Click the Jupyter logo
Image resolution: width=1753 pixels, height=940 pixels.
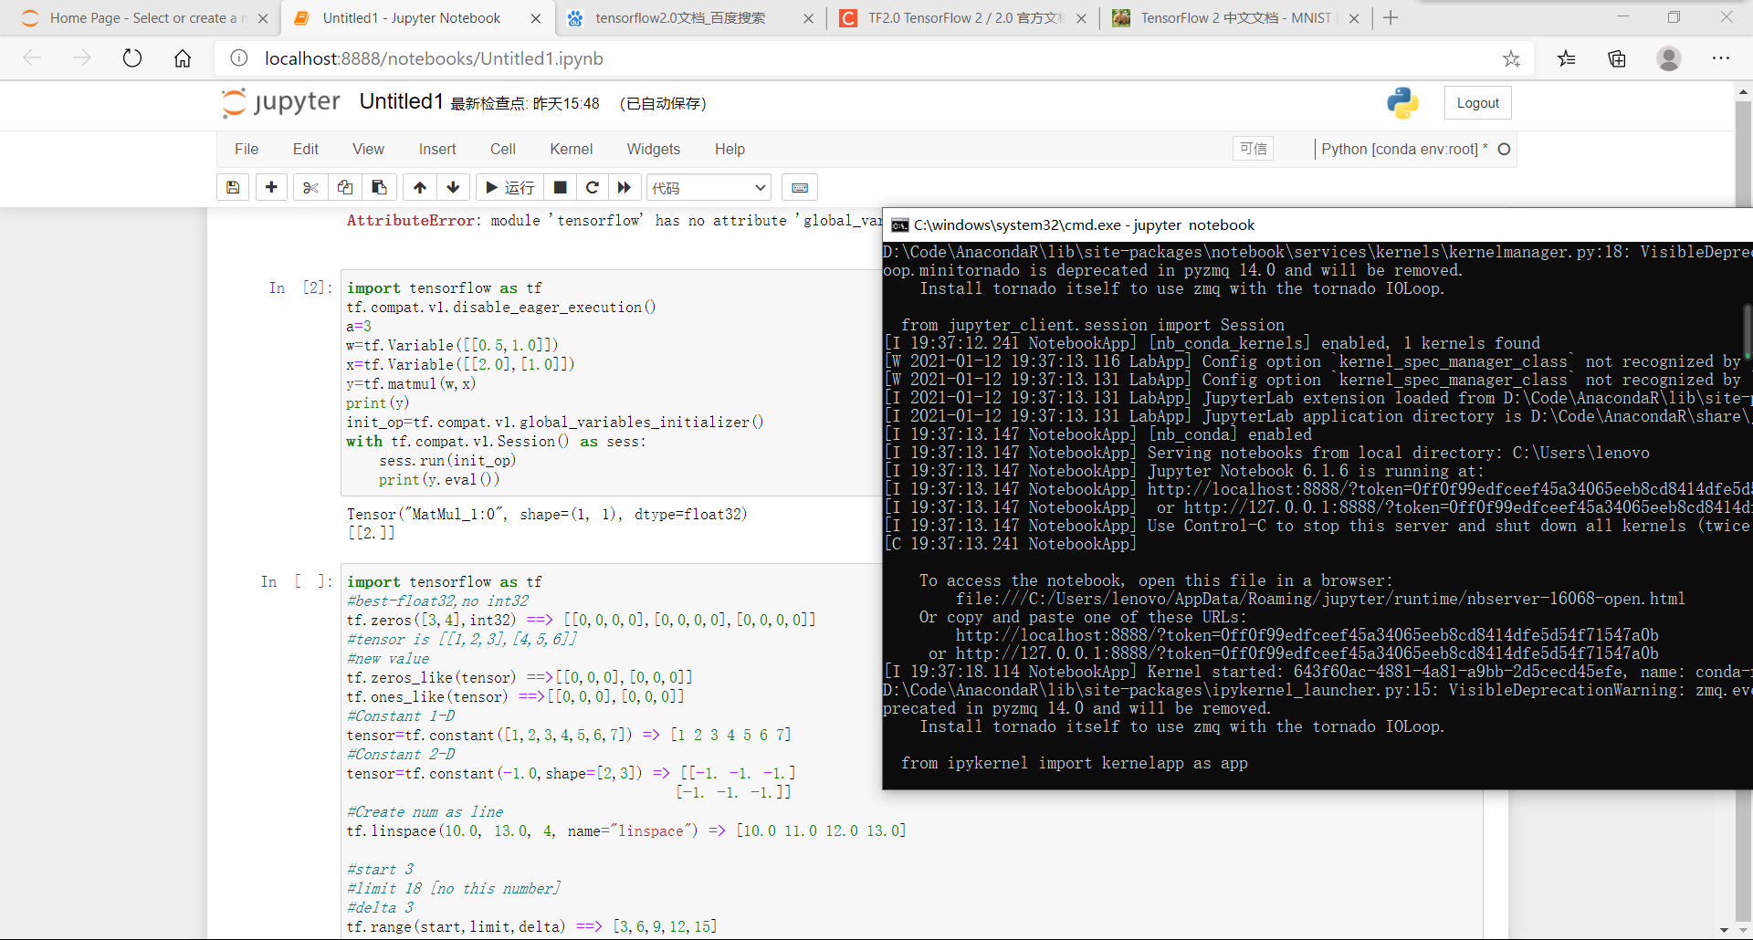[x=281, y=102]
